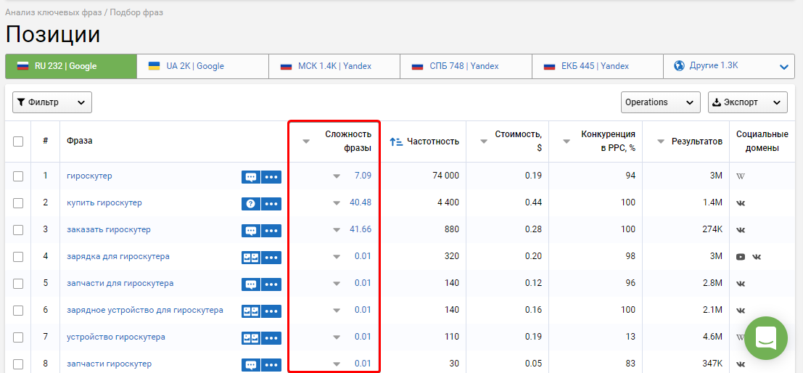
Task: Open the three-dots menu for гироскутер row
Action: [271, 177]
